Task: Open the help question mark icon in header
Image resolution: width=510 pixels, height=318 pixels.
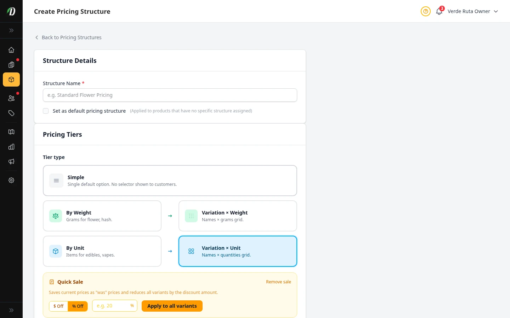Action: click(425, 11)
